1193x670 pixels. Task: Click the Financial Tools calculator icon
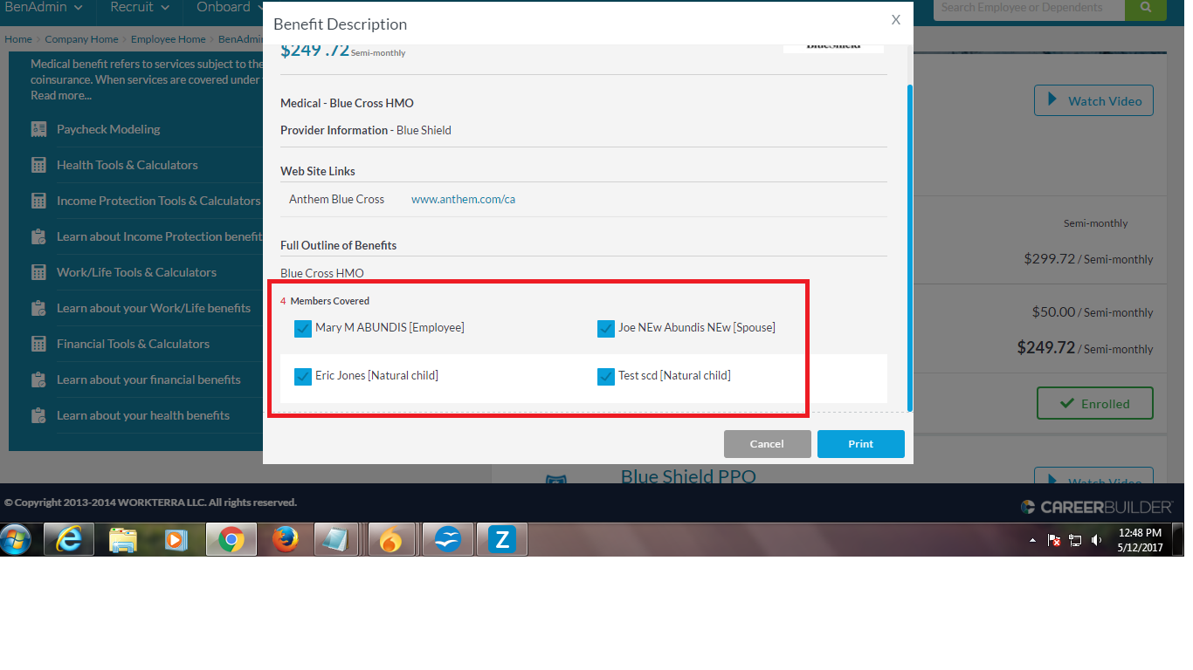[38, 344]
